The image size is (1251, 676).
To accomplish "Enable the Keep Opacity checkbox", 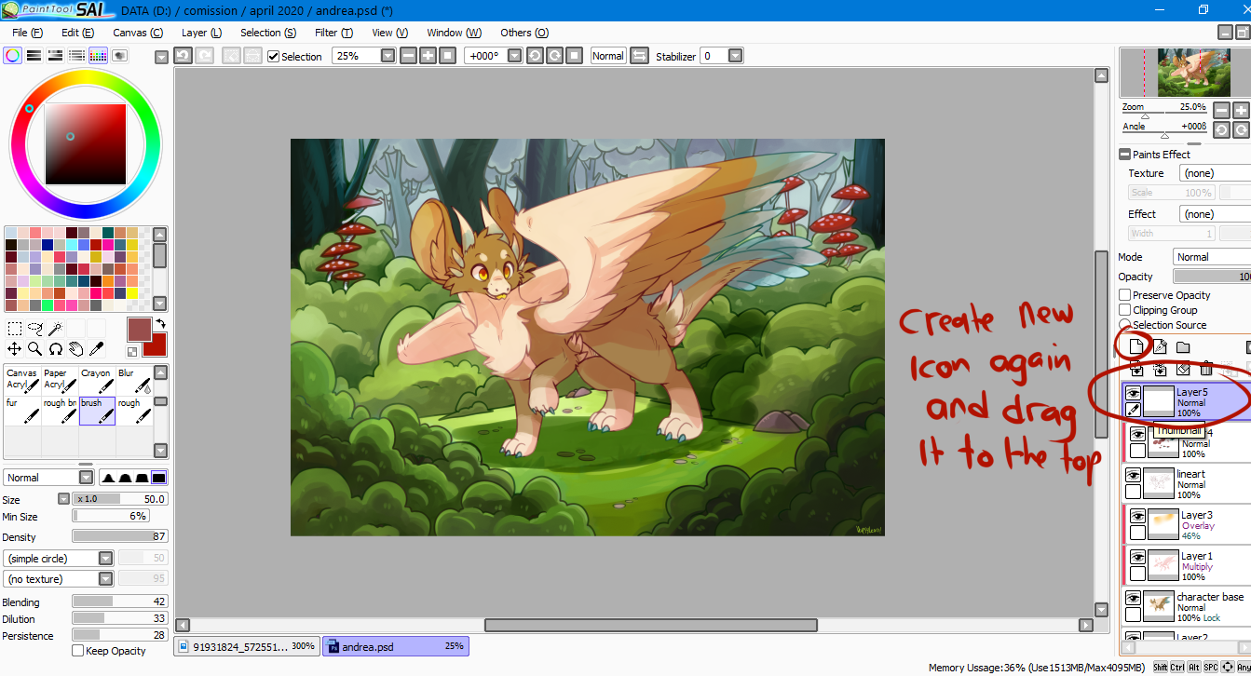I will (x=78, y=651).
